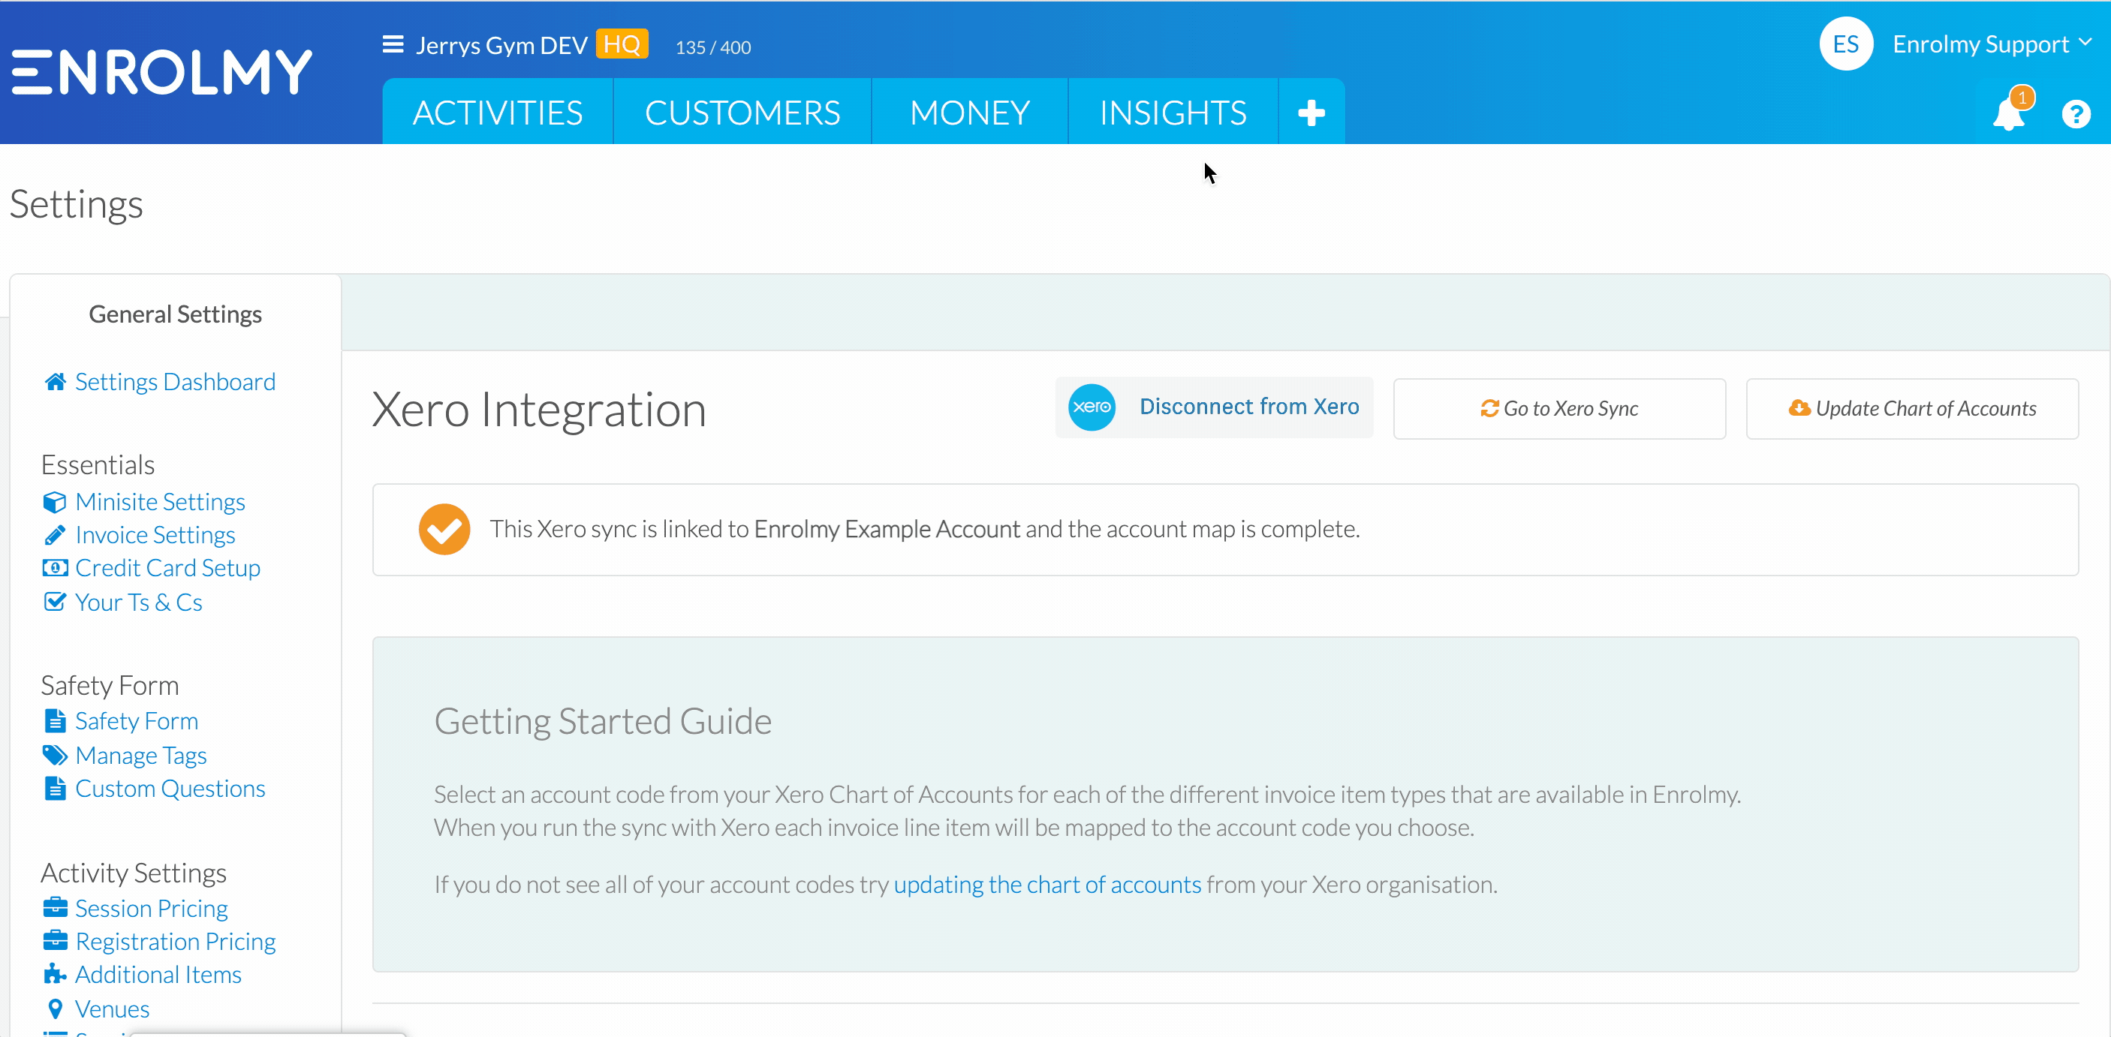
Task: Click the Xero logo icon
Action: click(1092, 407)
